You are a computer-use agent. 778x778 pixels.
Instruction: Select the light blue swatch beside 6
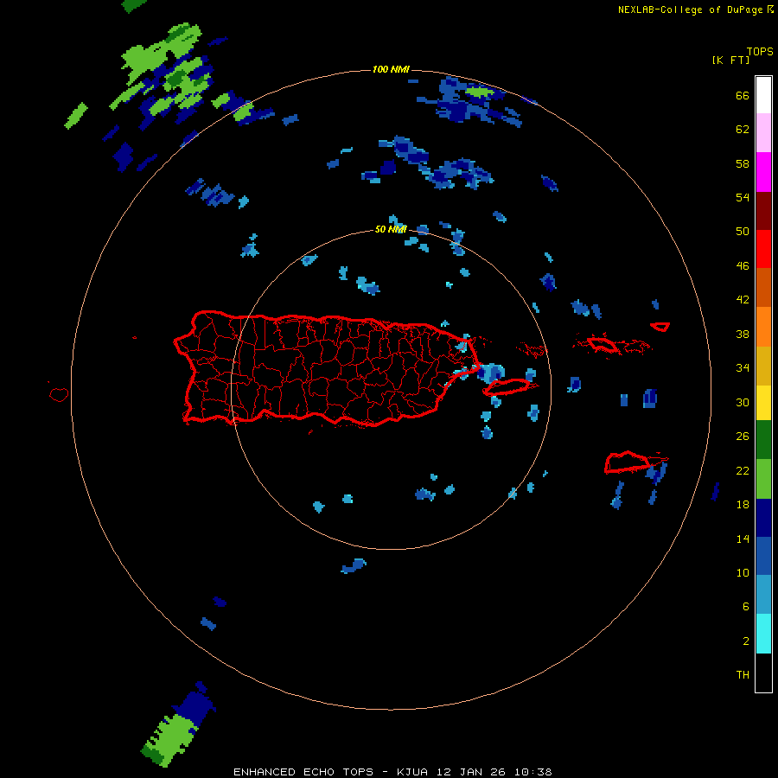click(x=763, y=595)
